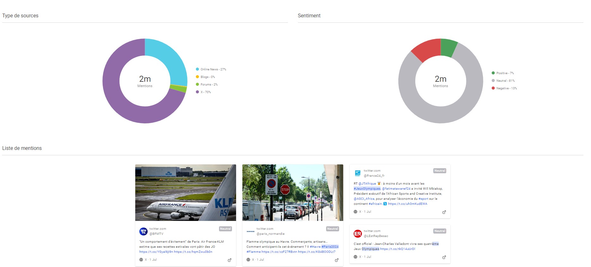The image size is (591, 267).
Task: Follow the @ASCI_Africa mention link
Action: tap(364, 199)
